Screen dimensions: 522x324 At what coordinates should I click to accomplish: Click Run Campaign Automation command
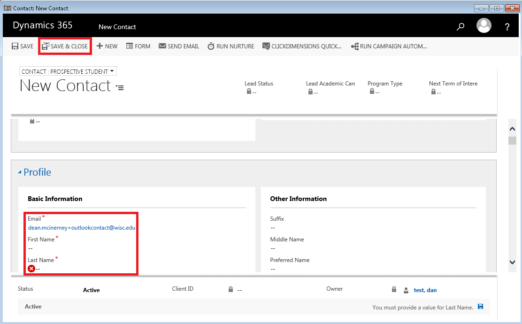[x=389, y=46]
